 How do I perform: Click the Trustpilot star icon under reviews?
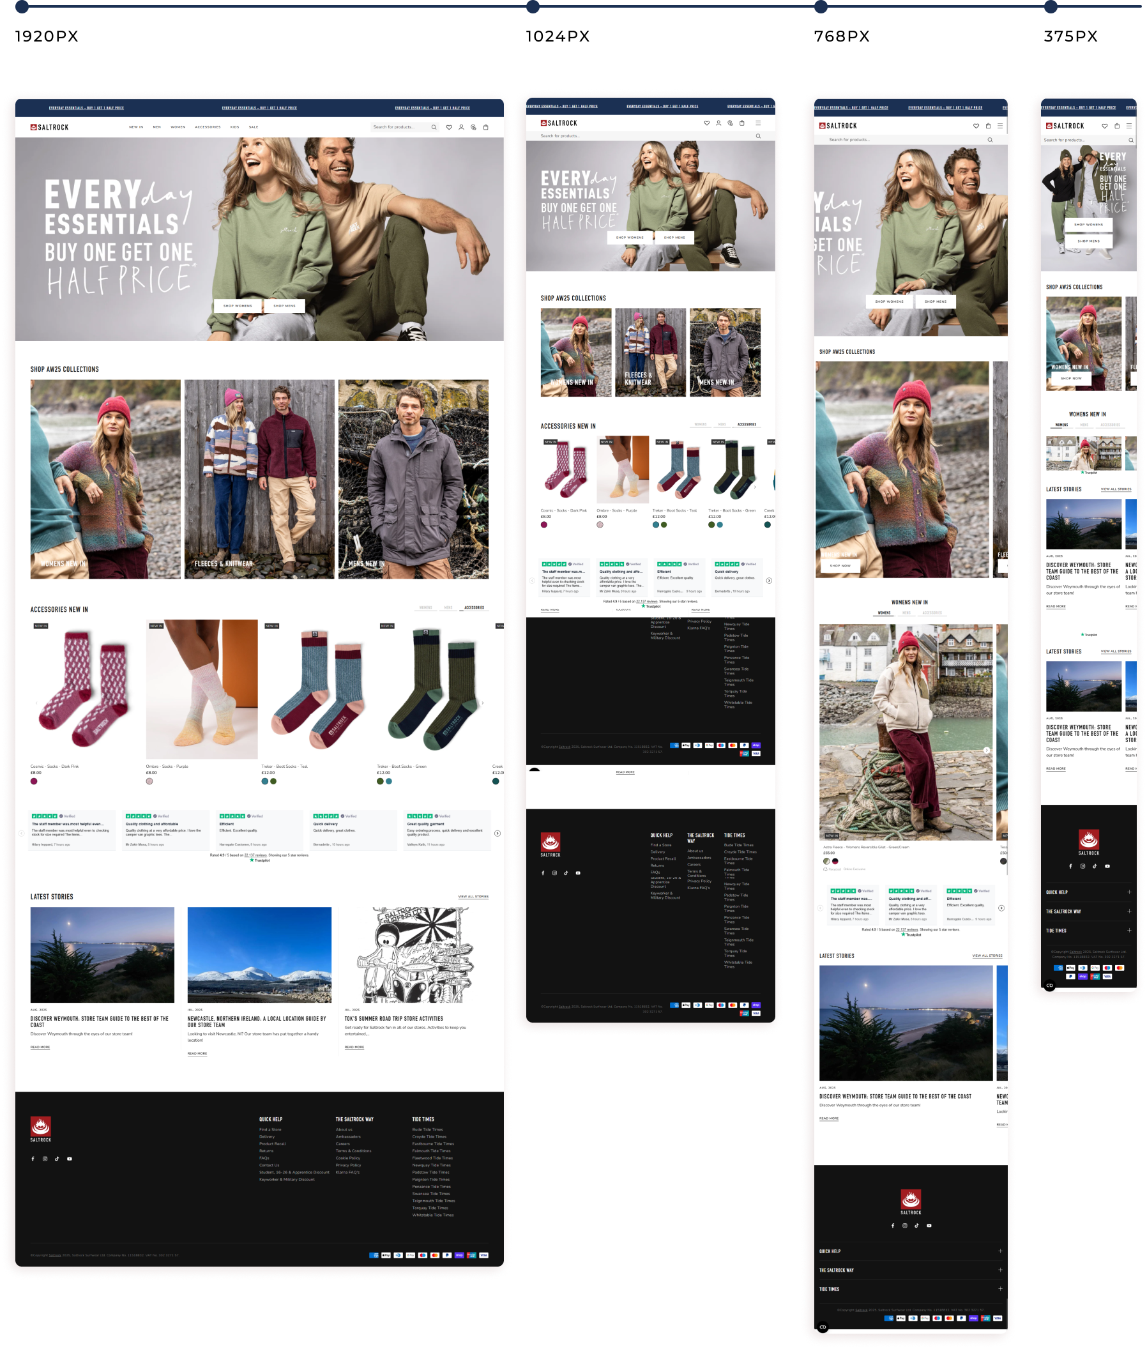pos(252,860)
